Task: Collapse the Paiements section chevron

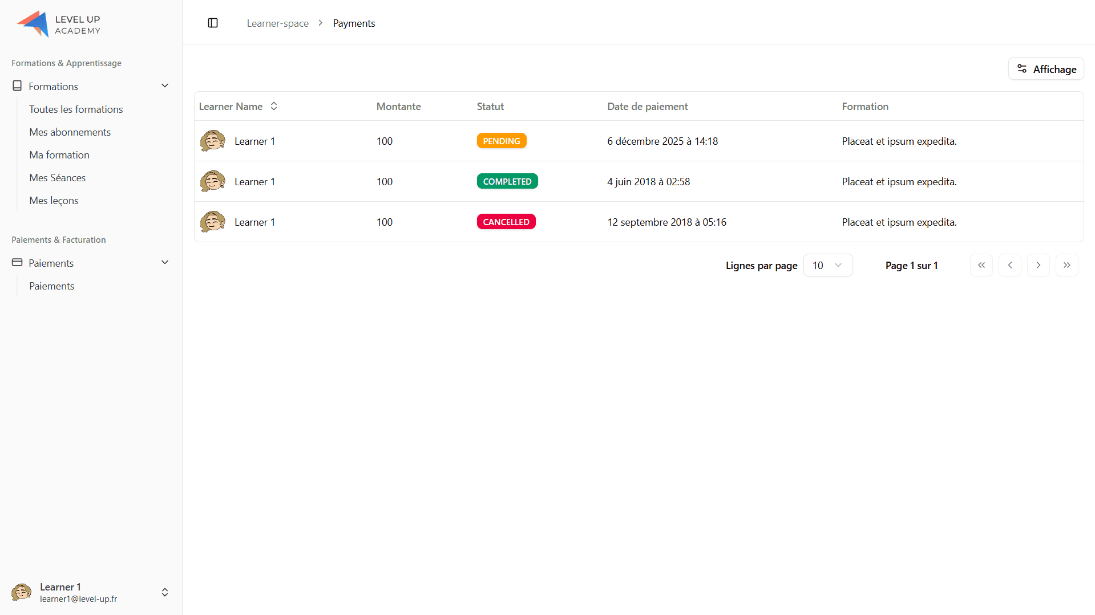Action: click(x=165, y=263)
